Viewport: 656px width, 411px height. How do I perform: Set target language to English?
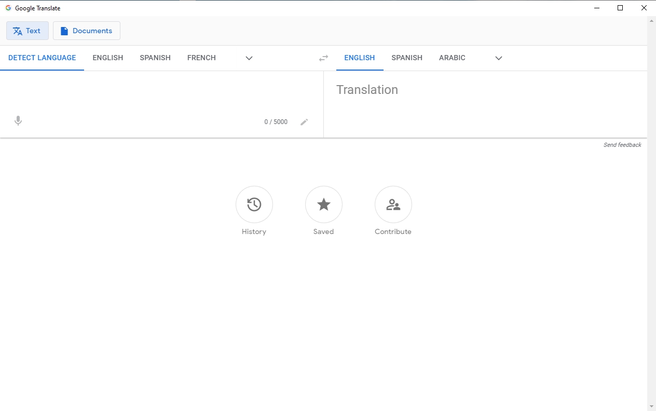click(360, 58)
